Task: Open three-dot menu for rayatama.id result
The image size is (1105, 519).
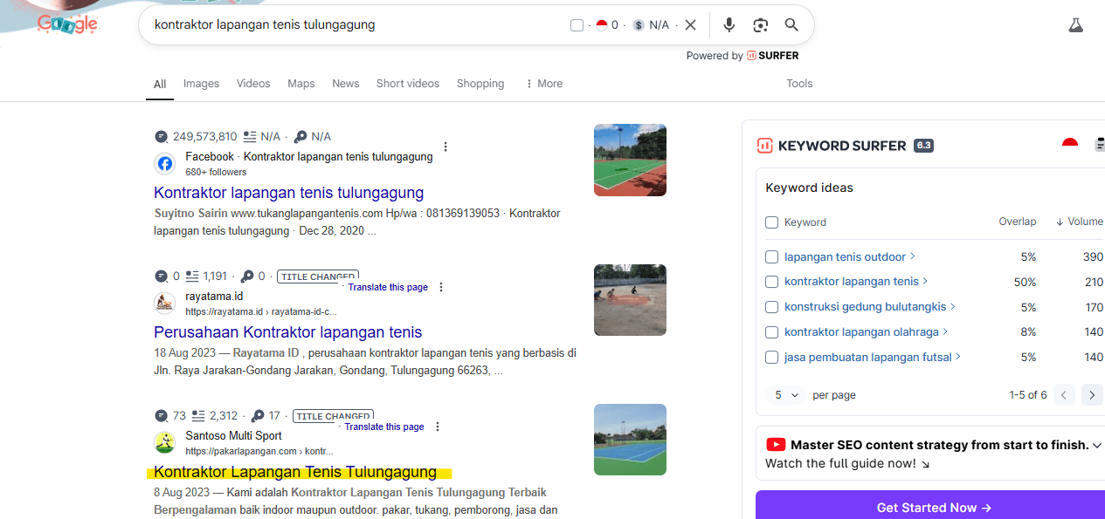Action: pyautogui.click(x=441, y=287)
